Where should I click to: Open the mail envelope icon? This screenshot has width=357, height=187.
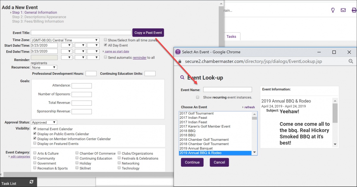tap(343, 10)
